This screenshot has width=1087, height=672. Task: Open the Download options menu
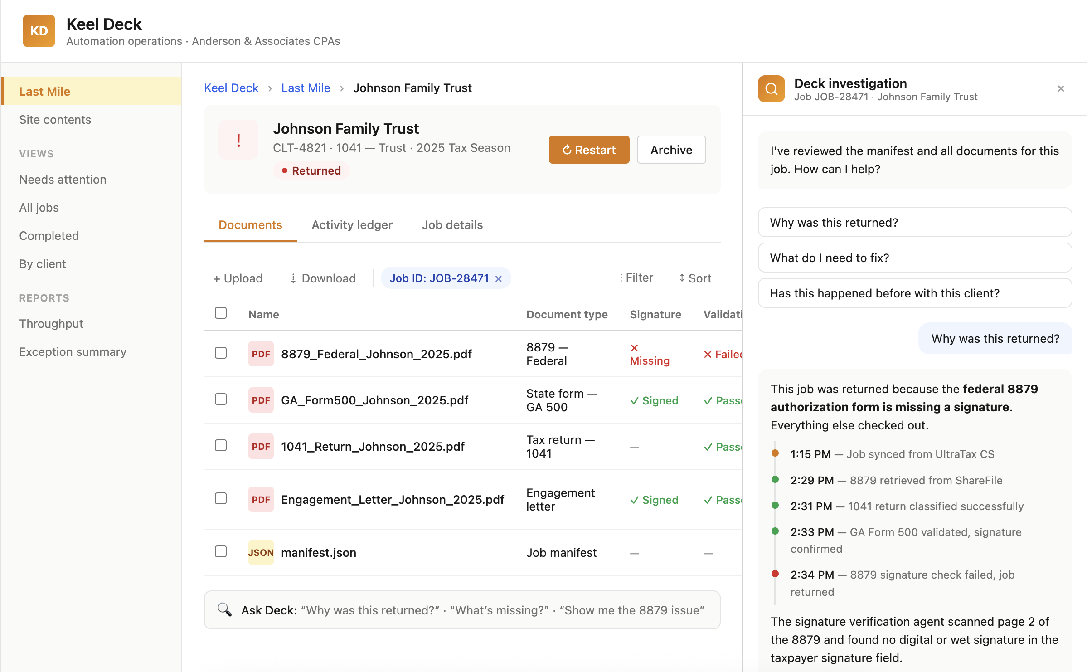[323, 278]
